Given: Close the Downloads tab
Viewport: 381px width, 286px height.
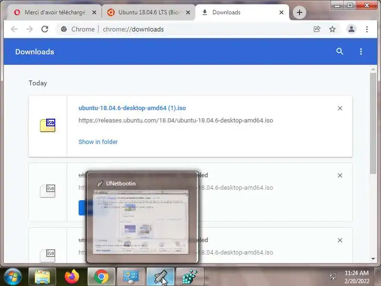Looking at the screenshot, I should coord(281,12).
